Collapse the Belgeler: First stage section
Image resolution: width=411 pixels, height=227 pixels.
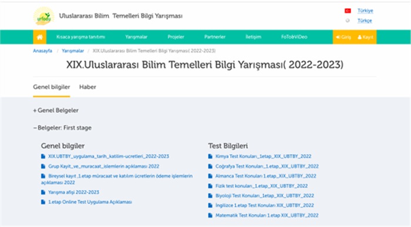[62, 128]
